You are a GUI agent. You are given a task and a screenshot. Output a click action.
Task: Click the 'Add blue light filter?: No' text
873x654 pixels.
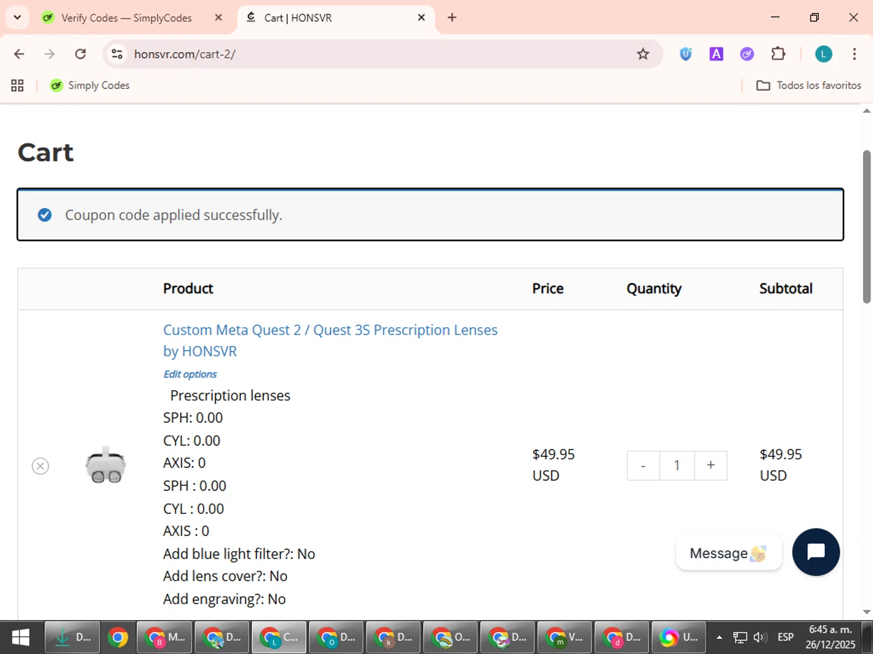point(239,554)
